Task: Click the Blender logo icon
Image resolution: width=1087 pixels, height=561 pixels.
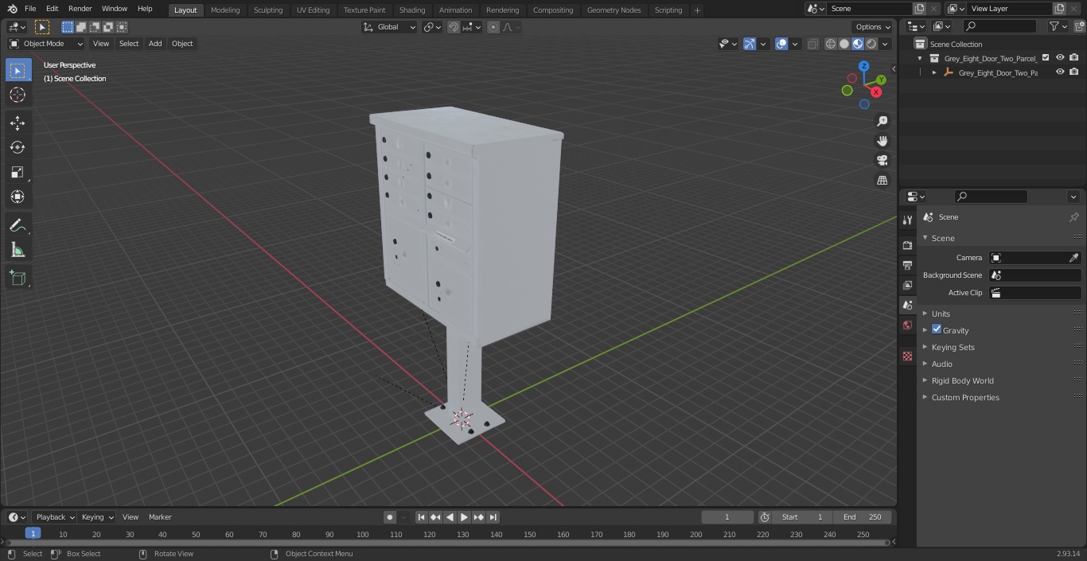Action: pyautogui.click(x=12, y=9)
